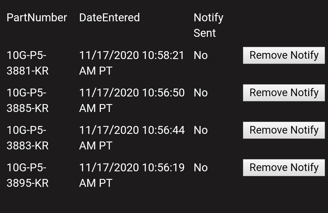
Task: Click the No status for 3881-KR
Action: pos(201,56)
